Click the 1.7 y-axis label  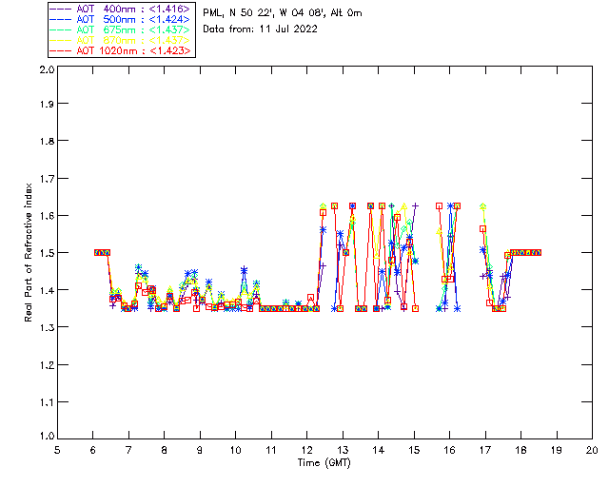(47, 179)
